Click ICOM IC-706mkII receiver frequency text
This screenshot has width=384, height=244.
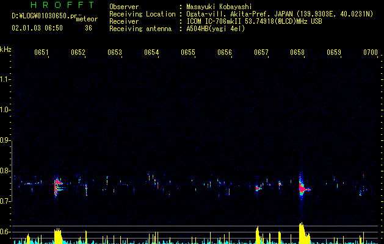pos(254,21)
